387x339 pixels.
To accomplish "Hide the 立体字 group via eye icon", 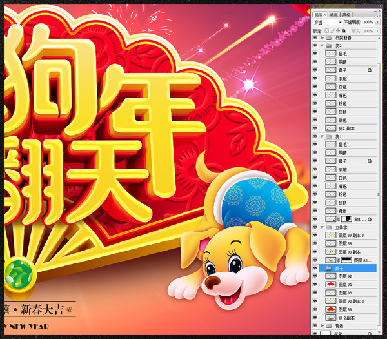I will (x=315, y=227).
